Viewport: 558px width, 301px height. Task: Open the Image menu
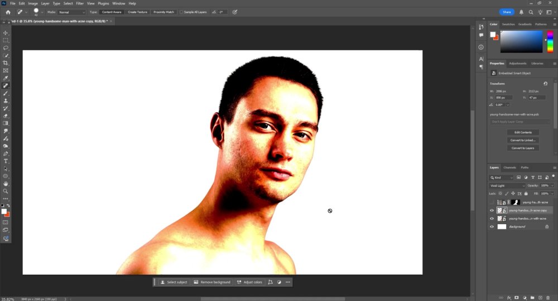pos(33,3)
